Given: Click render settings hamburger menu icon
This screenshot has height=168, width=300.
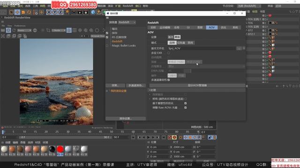Looking at the screenshot, I should [x=107, y=18].
